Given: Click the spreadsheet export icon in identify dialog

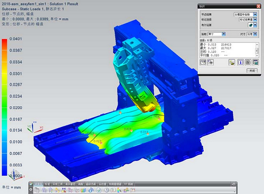Looking at the screenshot, I should pyautogui.click(x=255, y=63).
